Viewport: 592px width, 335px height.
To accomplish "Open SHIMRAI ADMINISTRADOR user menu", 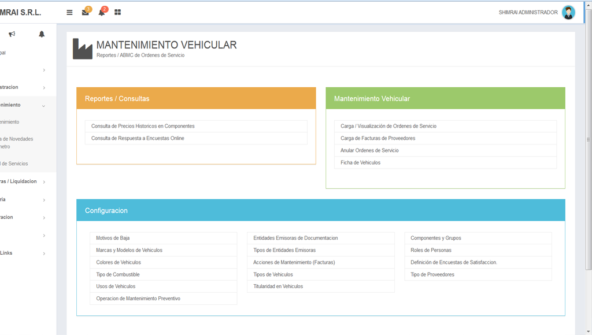I will pos(528,13).
